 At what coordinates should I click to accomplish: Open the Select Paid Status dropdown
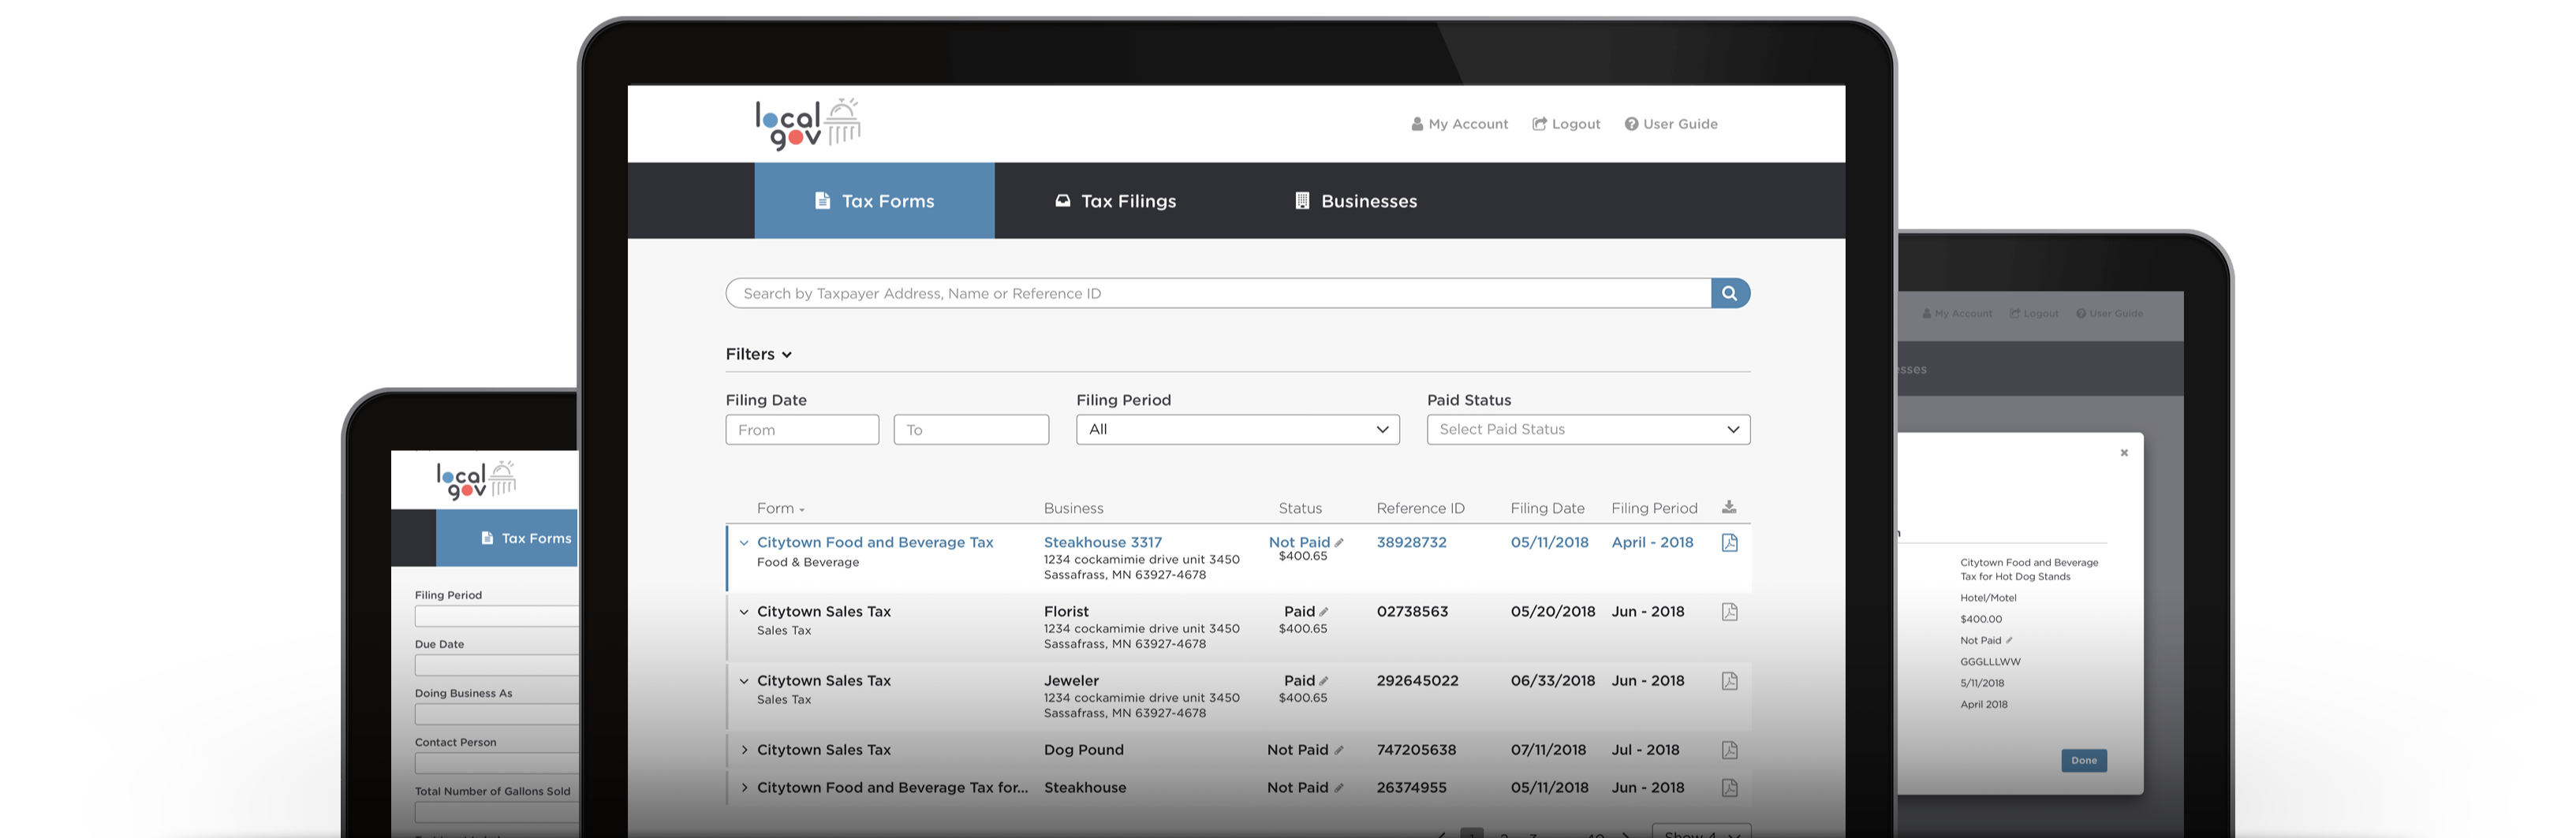point(1588,430)
